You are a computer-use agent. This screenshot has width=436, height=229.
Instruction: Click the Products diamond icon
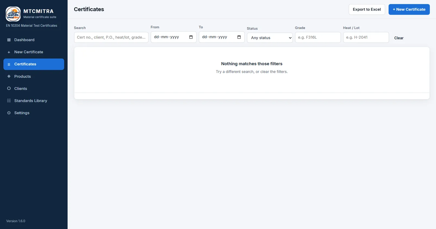click(x=9, y=76)
